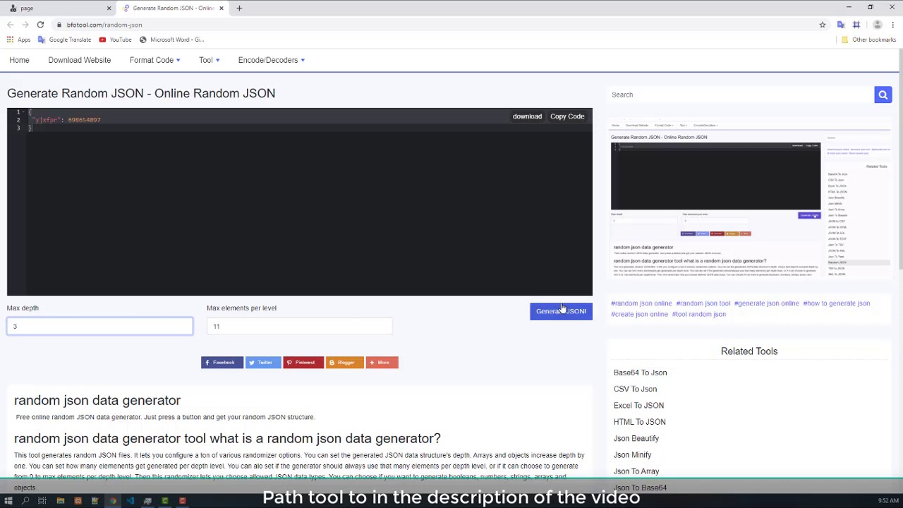Go back to the previous page
Viewport: 903px width, 508px height.
pyautogui.click(x=11, y=25)
